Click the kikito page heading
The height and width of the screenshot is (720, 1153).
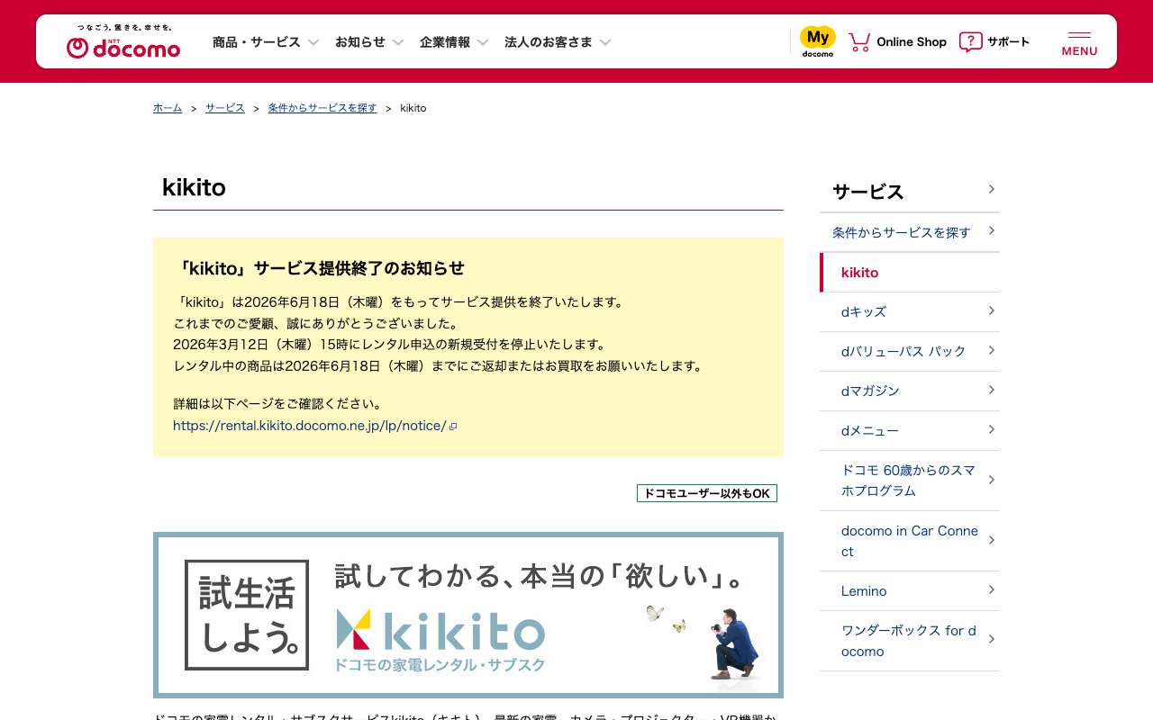tap(194, 187)
